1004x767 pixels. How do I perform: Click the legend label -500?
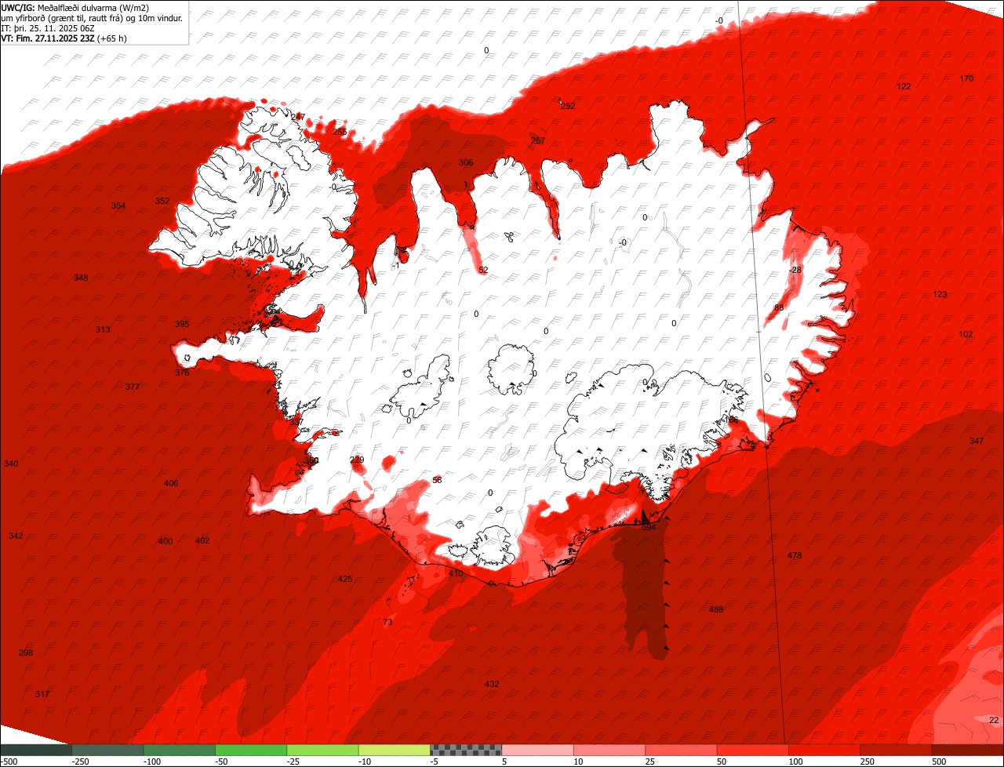9,762
